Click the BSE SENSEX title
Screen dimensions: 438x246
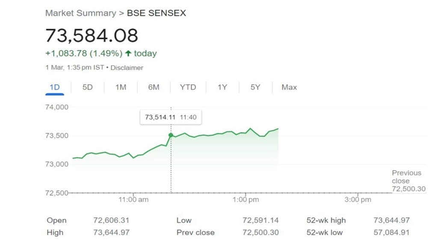157,13
